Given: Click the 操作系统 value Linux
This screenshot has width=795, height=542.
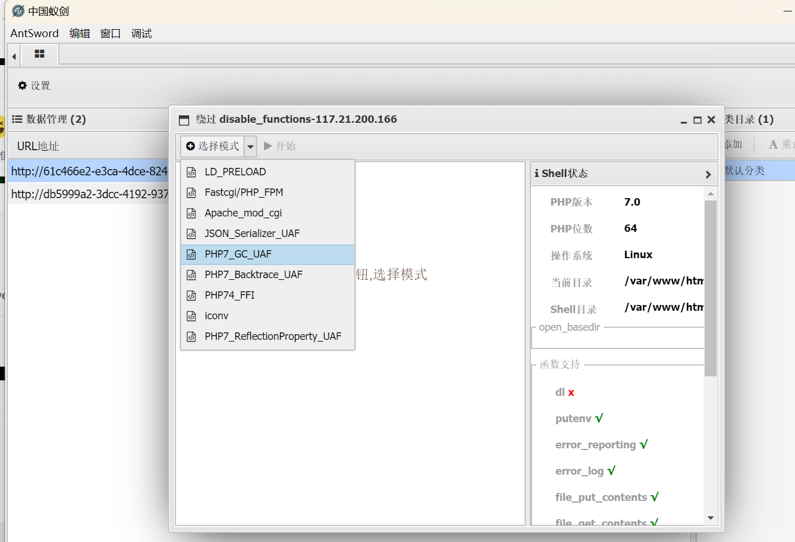Looking at the screenshot, I should (x=638, y=255).
